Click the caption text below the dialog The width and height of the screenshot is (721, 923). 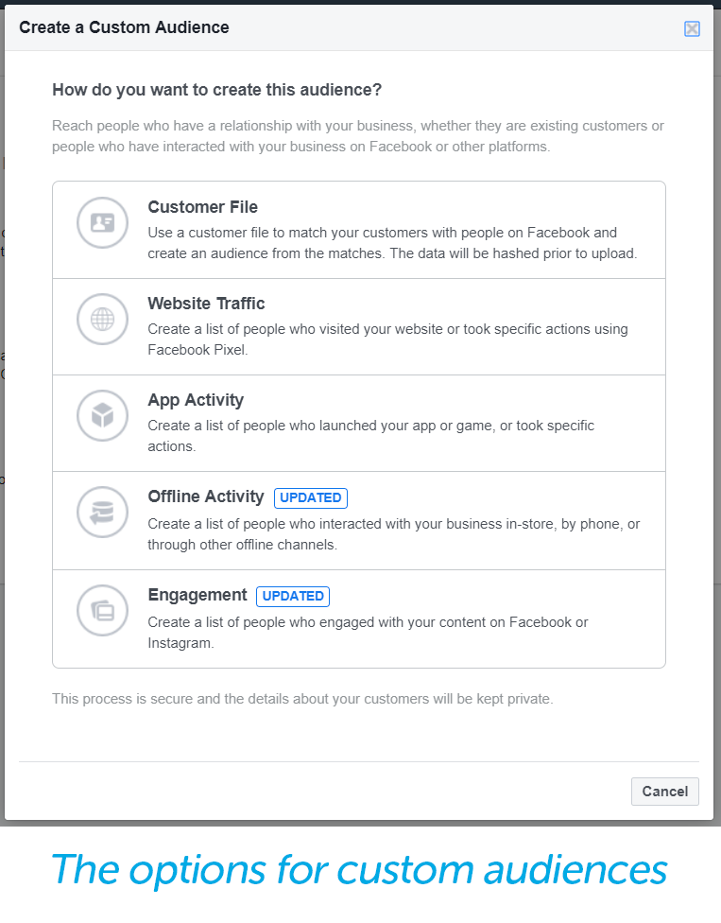[x=359, y=868]
